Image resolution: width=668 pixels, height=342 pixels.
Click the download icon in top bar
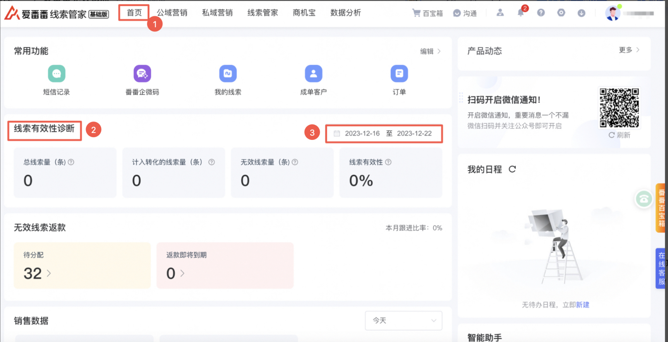[x=581, y=13]
